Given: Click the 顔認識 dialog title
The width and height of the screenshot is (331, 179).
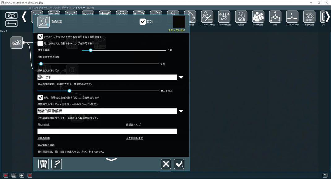Looking at the screenshot, I should click(57, 22).
